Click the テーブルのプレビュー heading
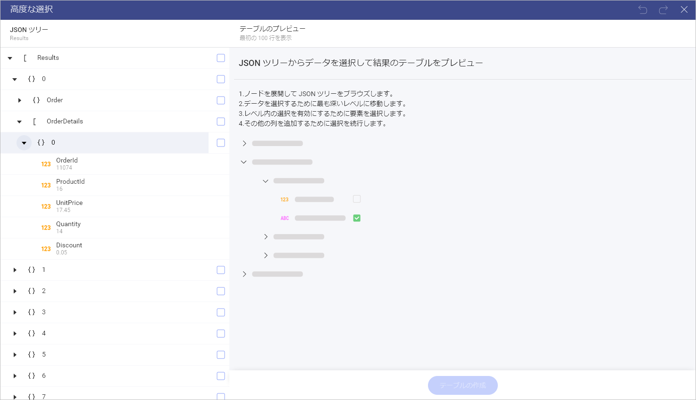696x400 pixels. point(272,29)
